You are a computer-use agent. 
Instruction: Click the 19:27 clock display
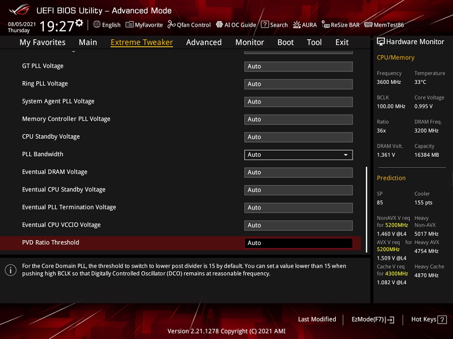(x=57, y=26)
